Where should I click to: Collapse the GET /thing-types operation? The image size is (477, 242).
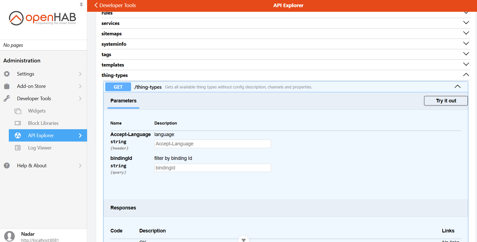coord(457,87)
